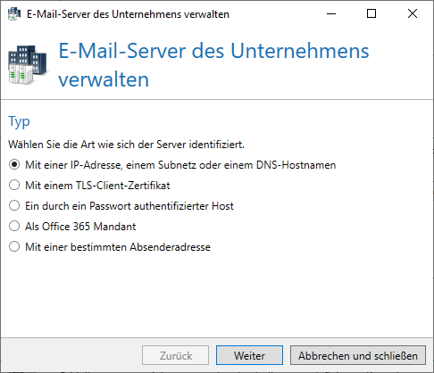Click the small app icon in title bar
The image size is (434, 373).
[x=14, y=14]
